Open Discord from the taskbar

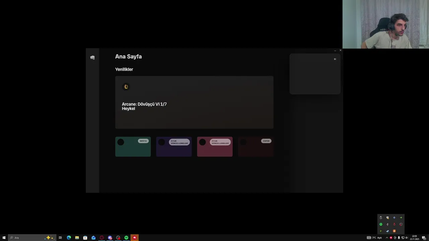[110, 238]
